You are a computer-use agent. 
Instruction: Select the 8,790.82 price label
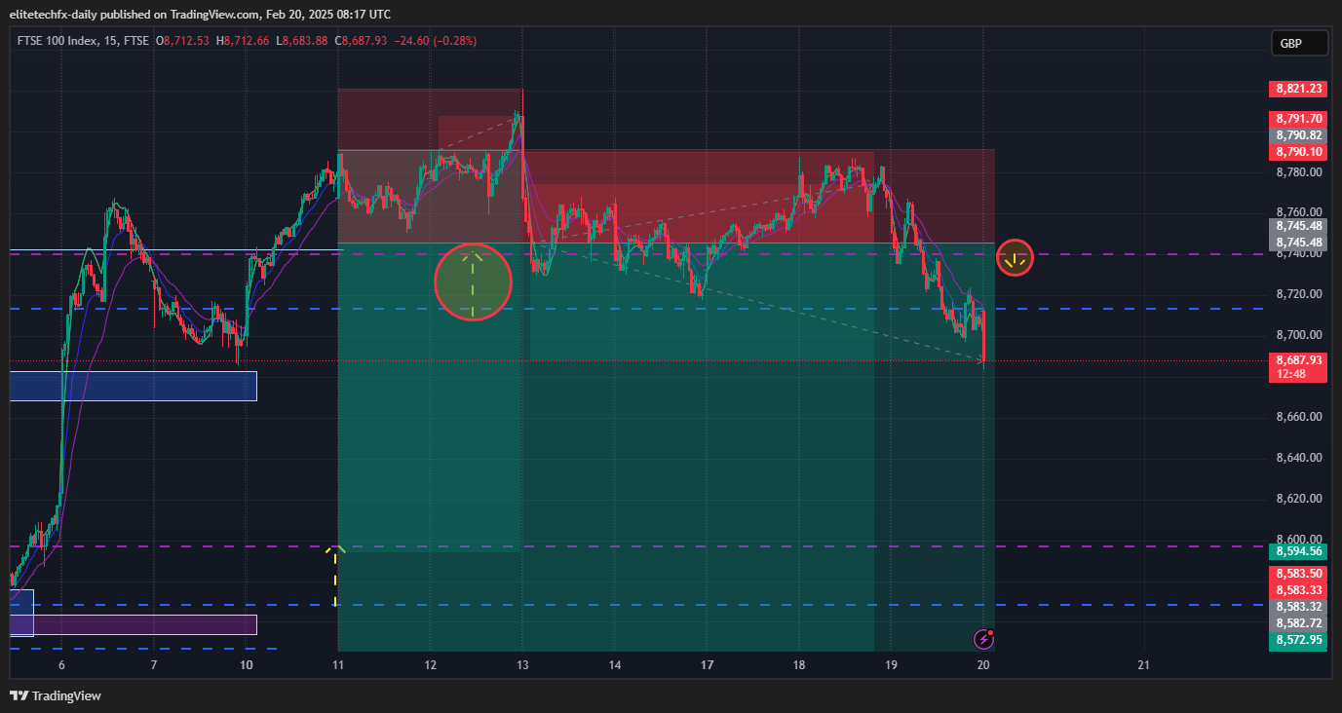(1297, 135)
